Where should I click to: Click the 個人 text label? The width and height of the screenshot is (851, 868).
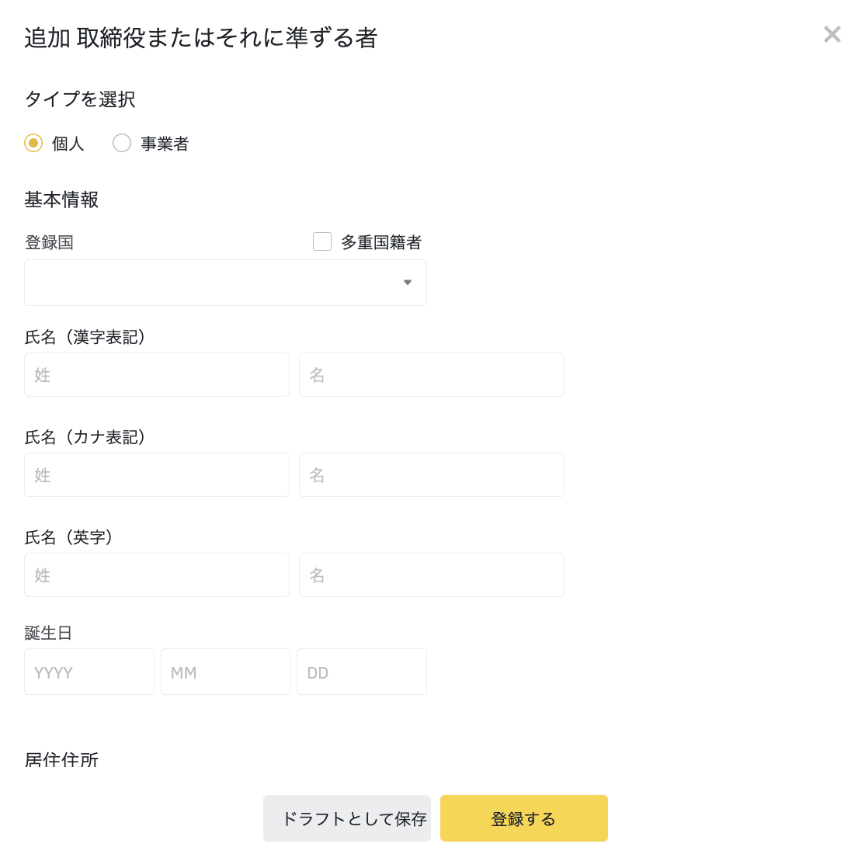pyautogui.click(x=68, y=144)
